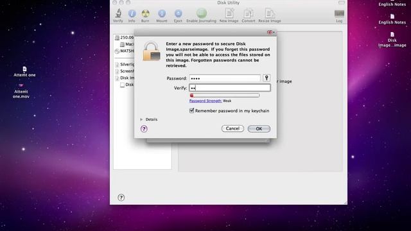Open the lower English Notes desktop file
This screenshot has height=231, width=411.
[392, 19]
